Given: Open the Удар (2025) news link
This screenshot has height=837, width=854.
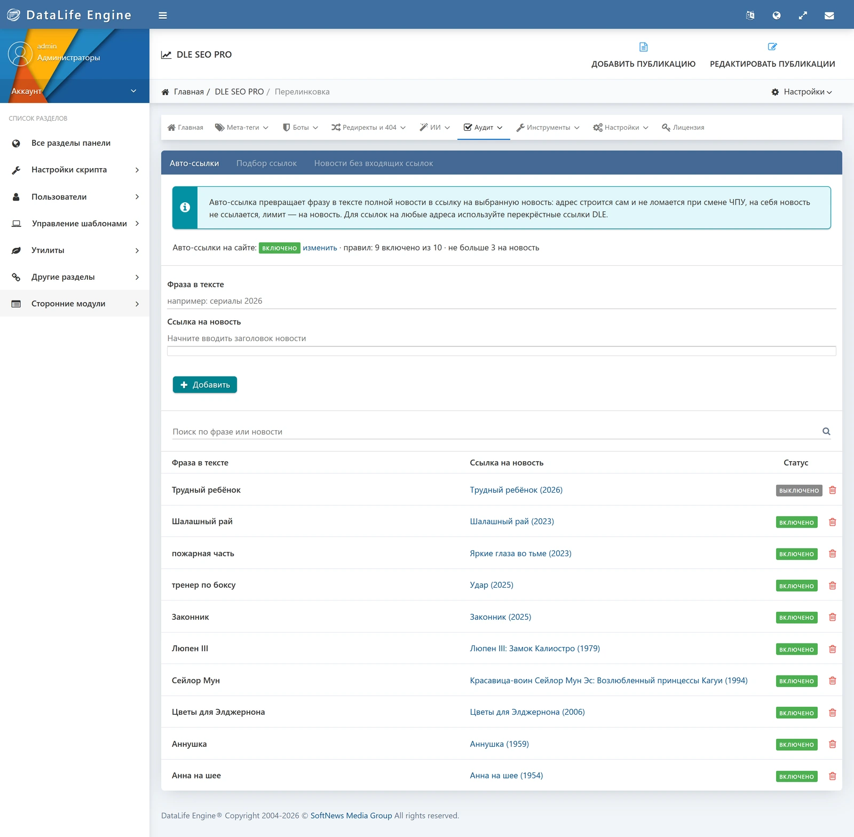Looking at the screenshot, I should coord(492,585).
